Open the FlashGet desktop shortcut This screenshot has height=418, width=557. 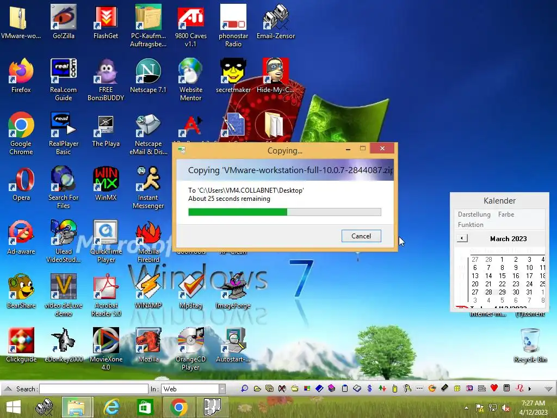pos(106,22)
